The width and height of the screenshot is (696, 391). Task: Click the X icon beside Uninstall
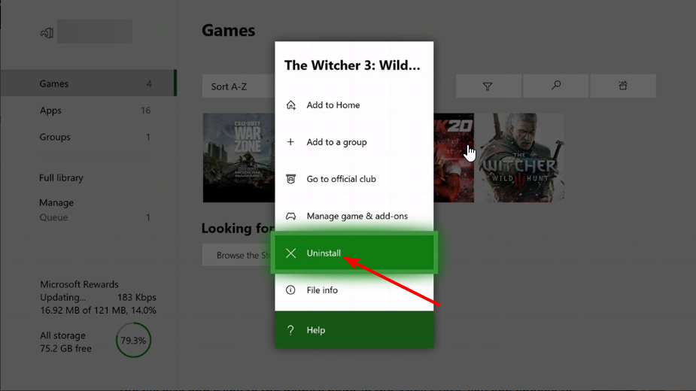[290, 253]
